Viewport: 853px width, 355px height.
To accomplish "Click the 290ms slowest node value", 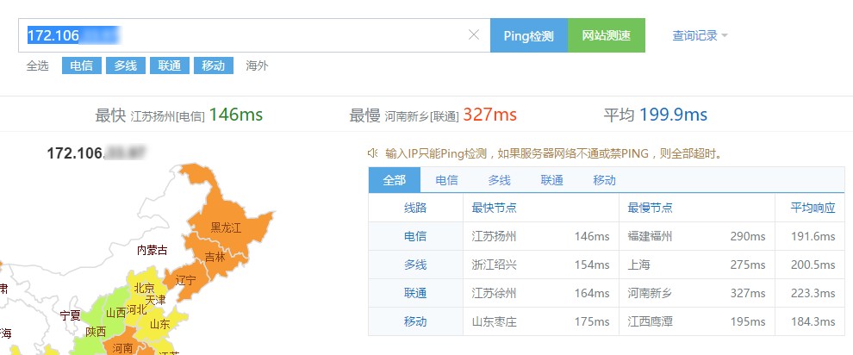I will 748,236.
